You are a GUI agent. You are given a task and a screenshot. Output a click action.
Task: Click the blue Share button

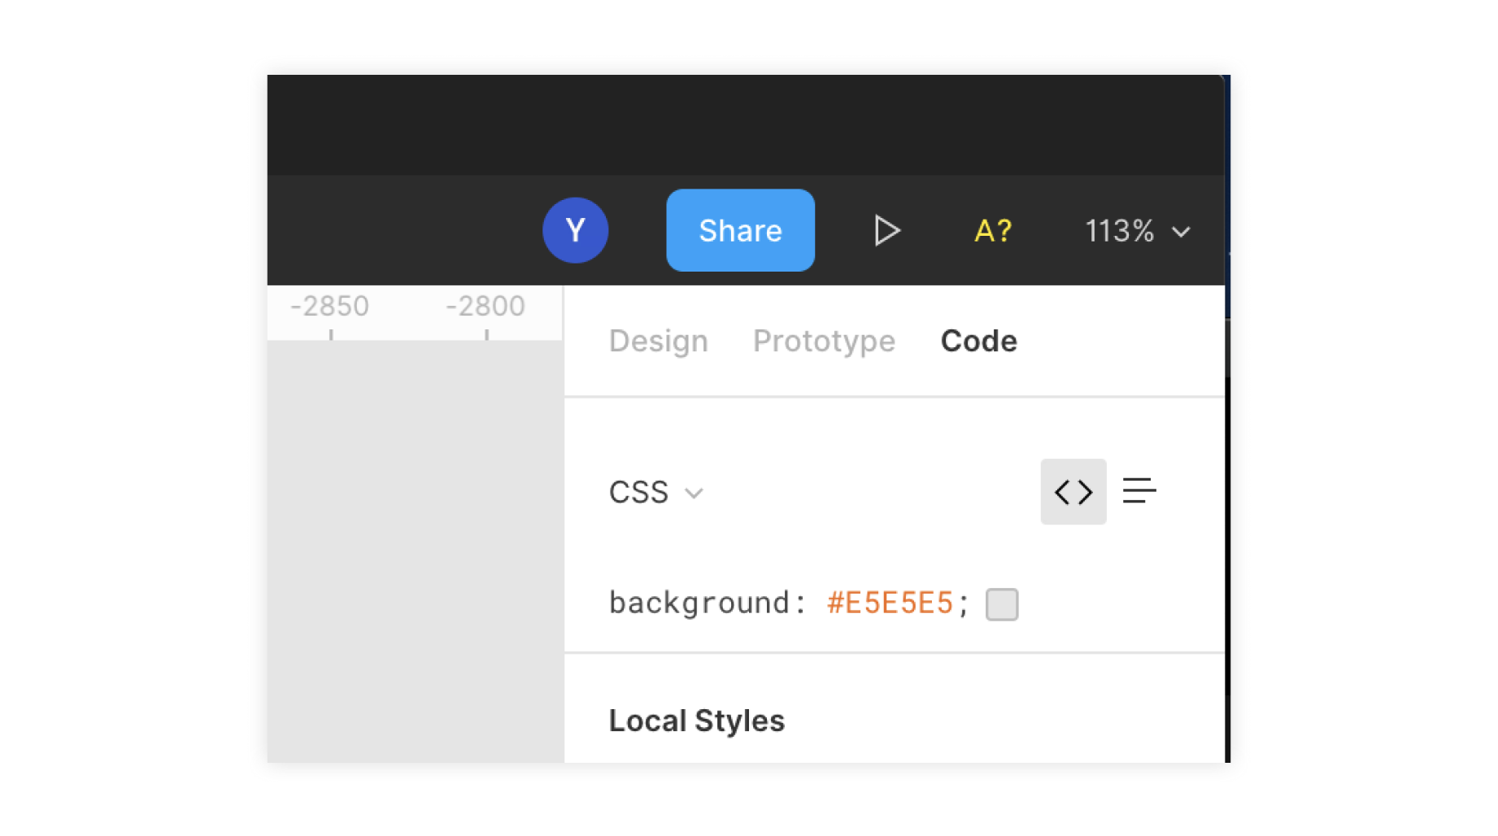click(740, 230)
